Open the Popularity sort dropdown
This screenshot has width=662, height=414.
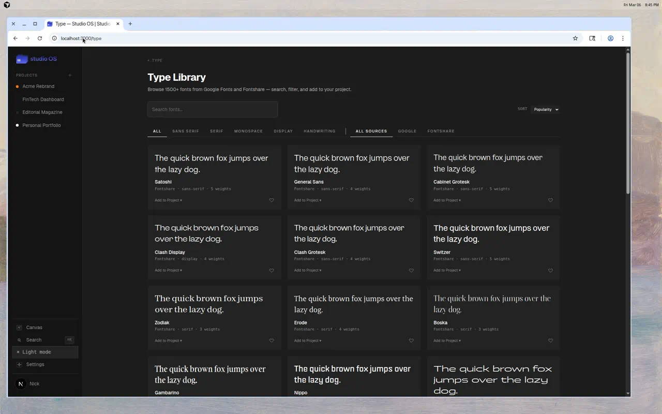coord(546,109)
